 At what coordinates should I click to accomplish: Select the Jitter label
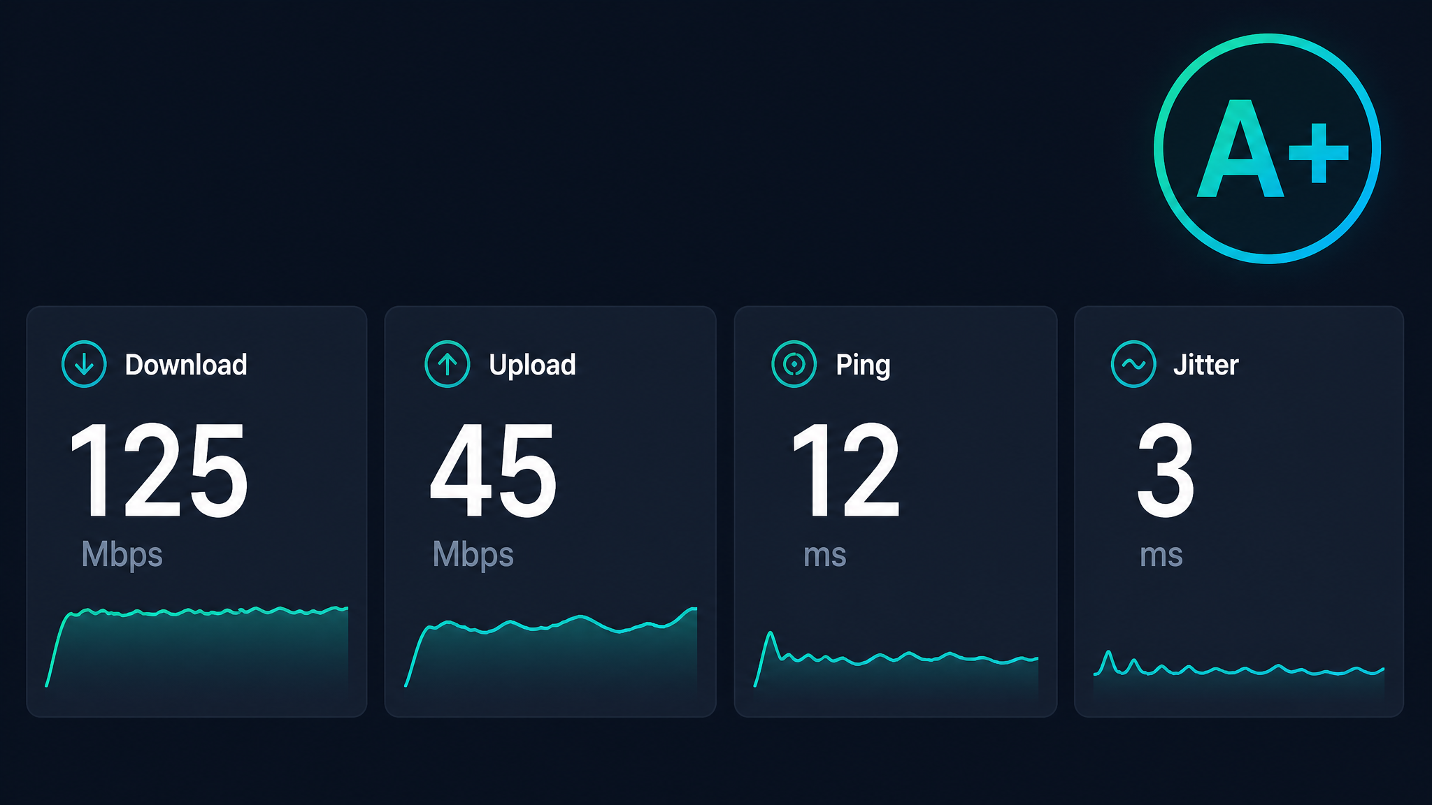[x=1205, y=365]
